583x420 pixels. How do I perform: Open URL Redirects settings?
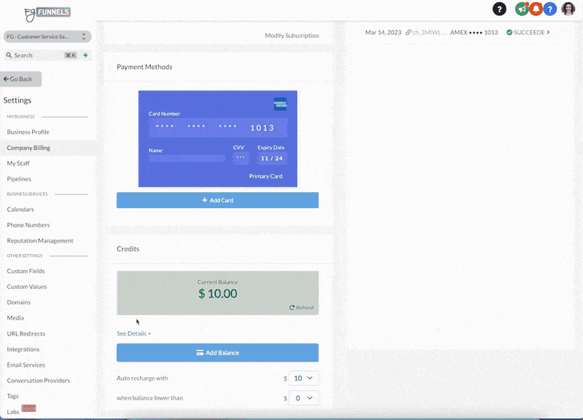pyautogui.click(x=26, y=333)
